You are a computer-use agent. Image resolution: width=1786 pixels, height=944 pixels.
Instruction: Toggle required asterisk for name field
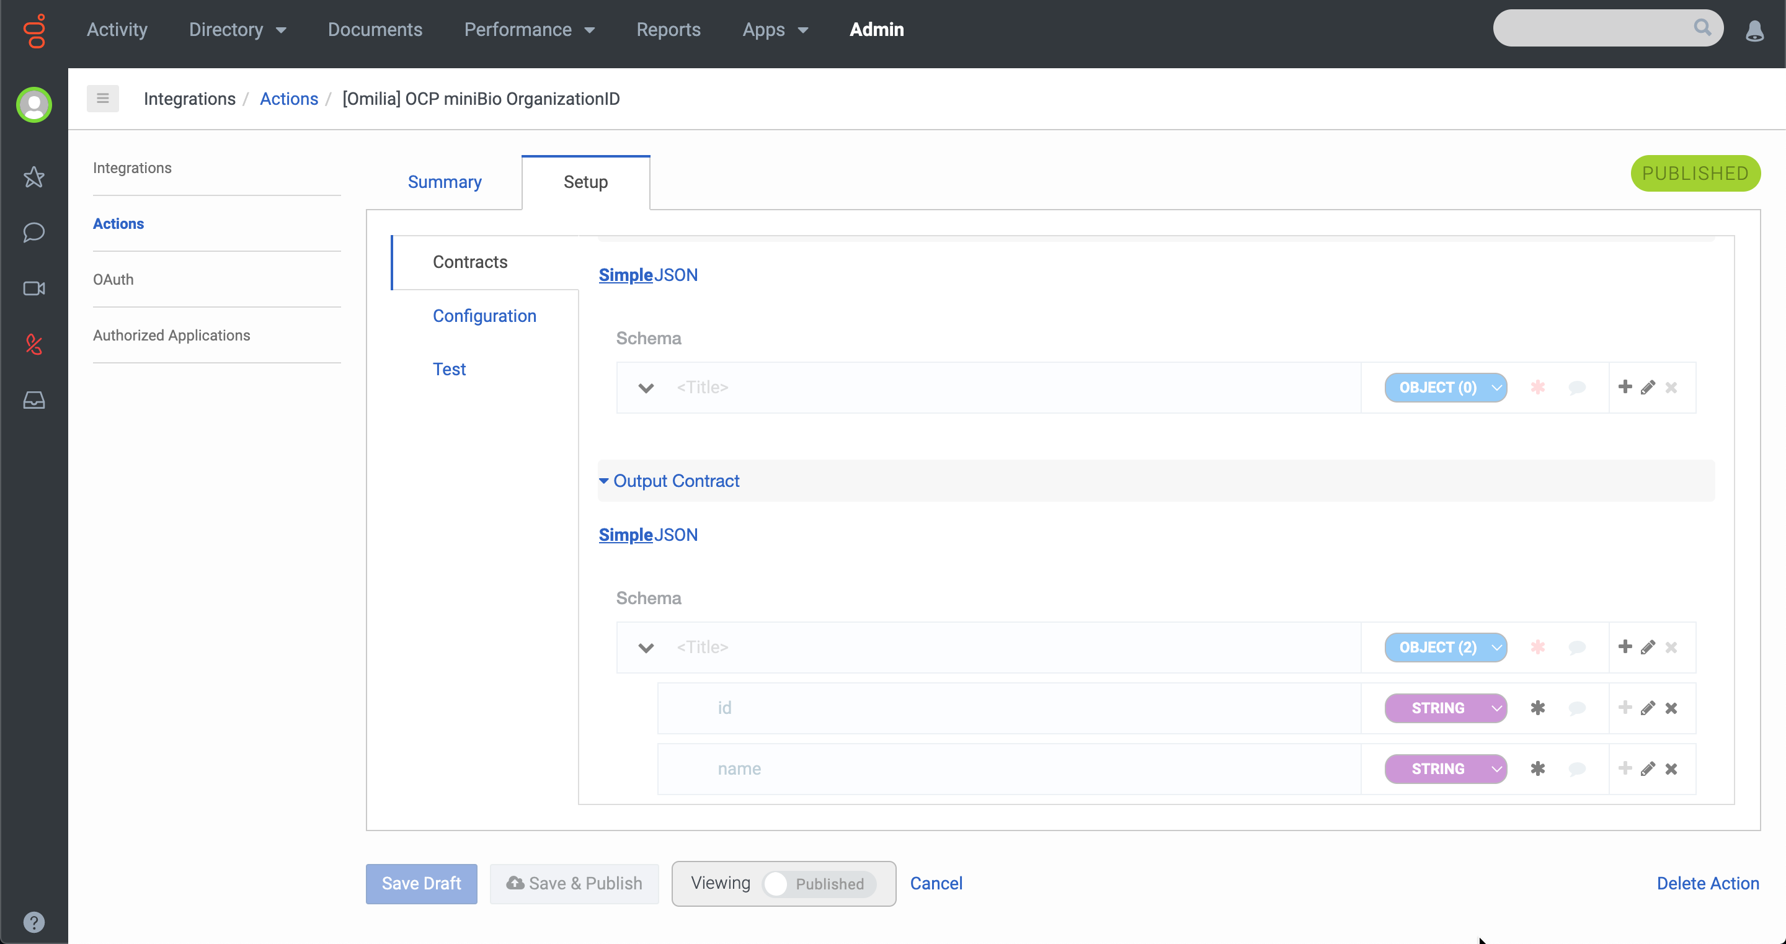click(x=1537, y=769)
